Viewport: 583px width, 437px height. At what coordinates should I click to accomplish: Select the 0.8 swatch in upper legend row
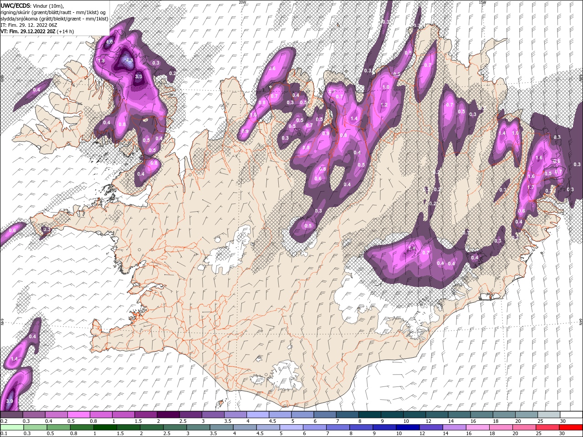point(101,414)
